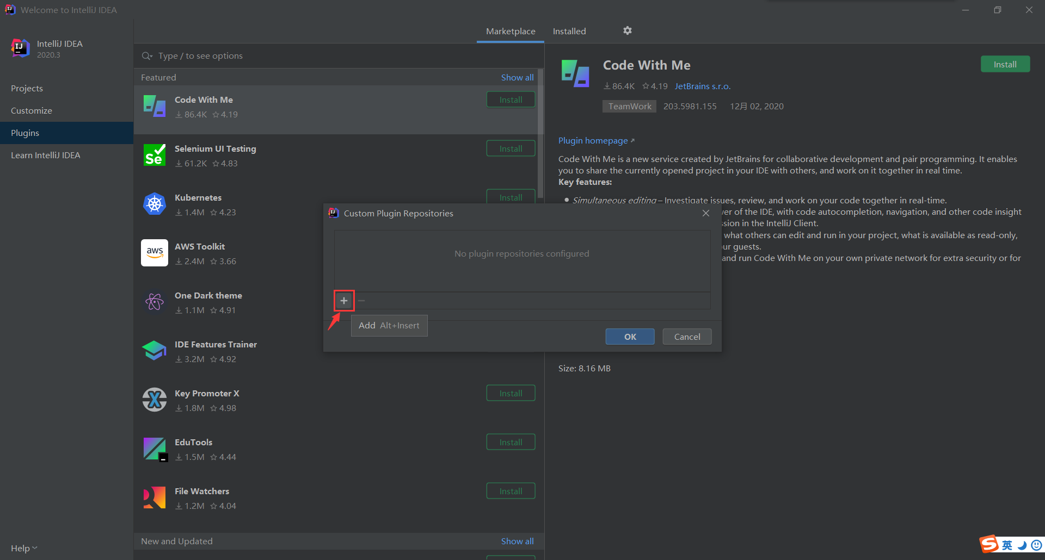Click the Key Promoter X icon

(155, 400)
